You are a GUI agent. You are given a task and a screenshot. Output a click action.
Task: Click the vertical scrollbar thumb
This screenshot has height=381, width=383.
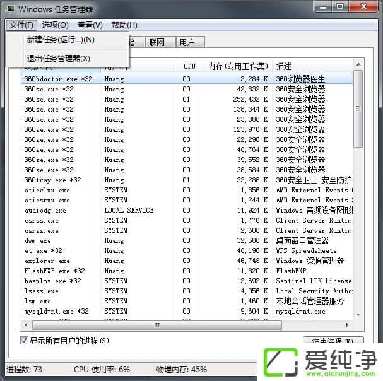point(358,108)
